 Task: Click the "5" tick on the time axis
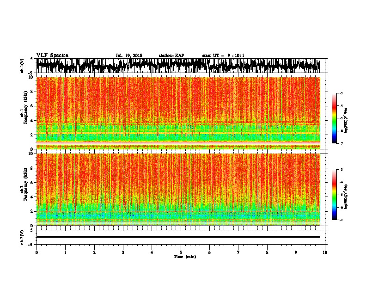pos(181,252)
